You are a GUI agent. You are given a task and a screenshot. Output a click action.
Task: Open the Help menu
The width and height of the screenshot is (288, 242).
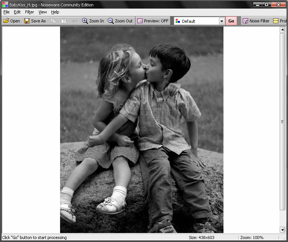click(55, 12)
